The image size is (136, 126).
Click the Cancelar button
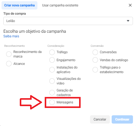[x=100, y=119]
